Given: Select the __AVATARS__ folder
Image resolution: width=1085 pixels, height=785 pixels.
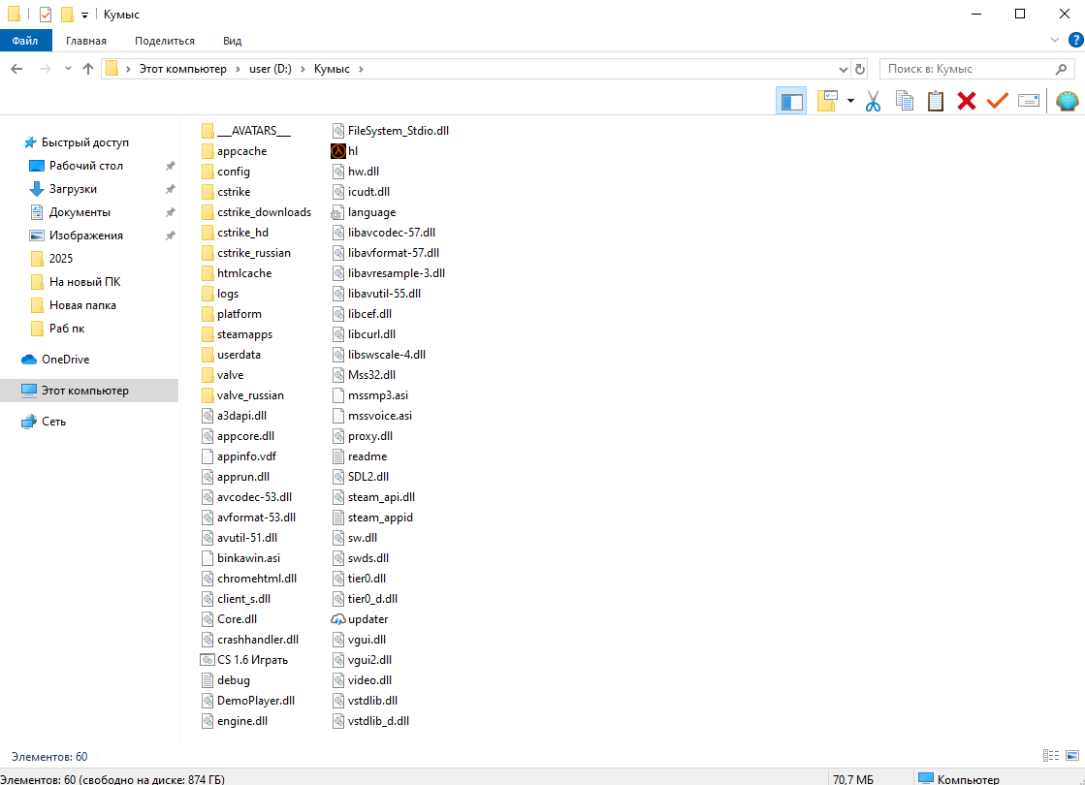Looking at the screenshot, I should click(x=246, y=131).
